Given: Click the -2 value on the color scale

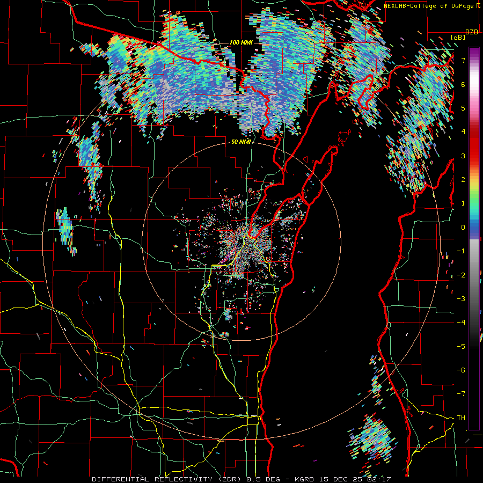Looking at the screenshot, I should coord(461,275).
